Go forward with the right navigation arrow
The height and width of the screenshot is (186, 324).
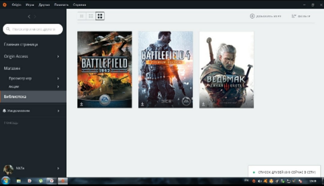(x=35, y=16)
